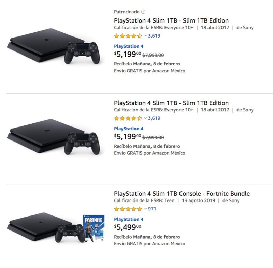Click the five-star rating of Fortnite Bundle
The width and height of the screenshot is (273, 268).
128,209
